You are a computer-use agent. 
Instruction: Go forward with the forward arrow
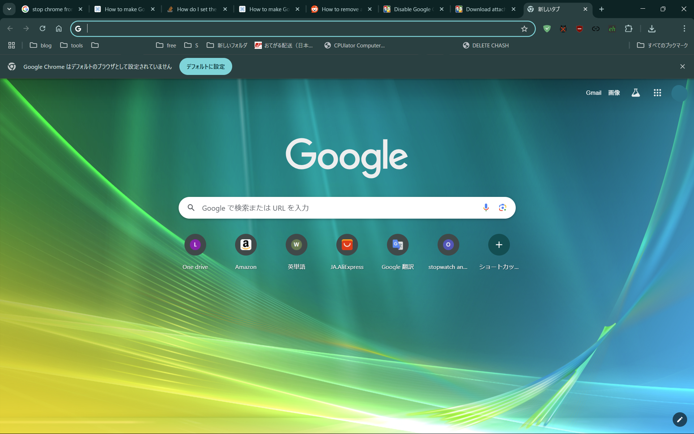(26, 29)
